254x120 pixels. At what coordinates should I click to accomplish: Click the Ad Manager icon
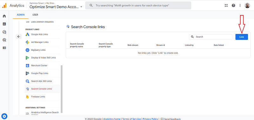(x=27, y=42)
